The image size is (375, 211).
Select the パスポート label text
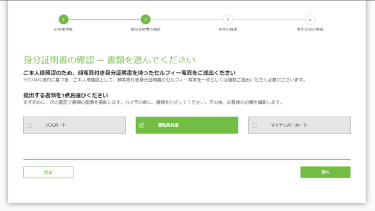[x=56, y=125]
